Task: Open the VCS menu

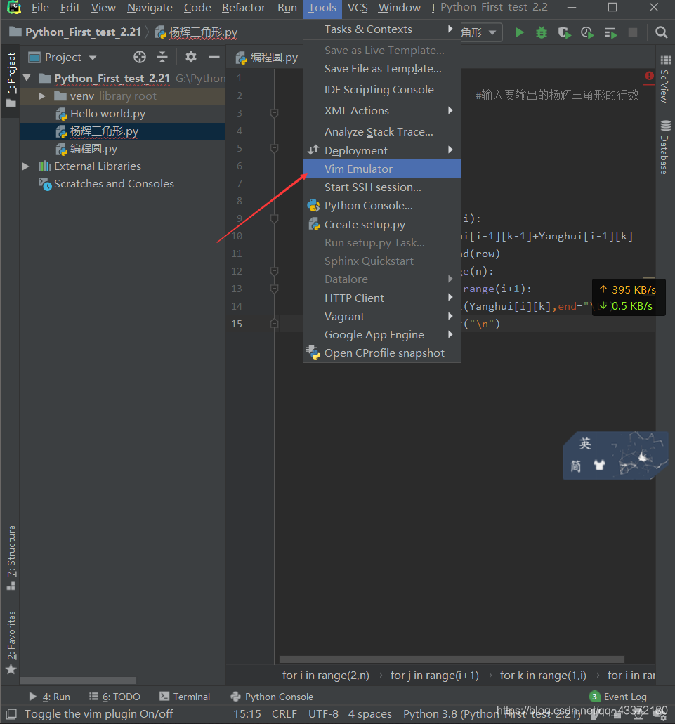Action: tap(358, 8)
